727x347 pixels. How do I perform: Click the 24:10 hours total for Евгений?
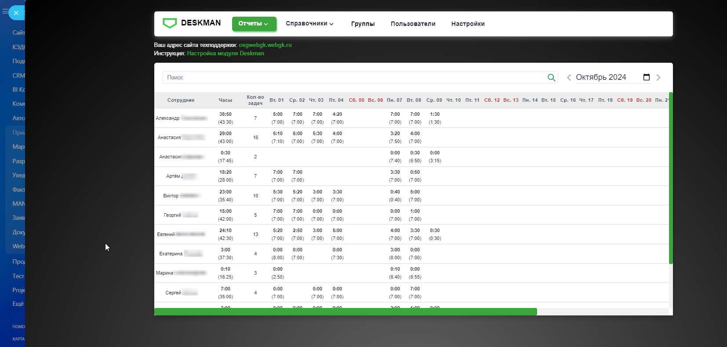tap(225, 230)
